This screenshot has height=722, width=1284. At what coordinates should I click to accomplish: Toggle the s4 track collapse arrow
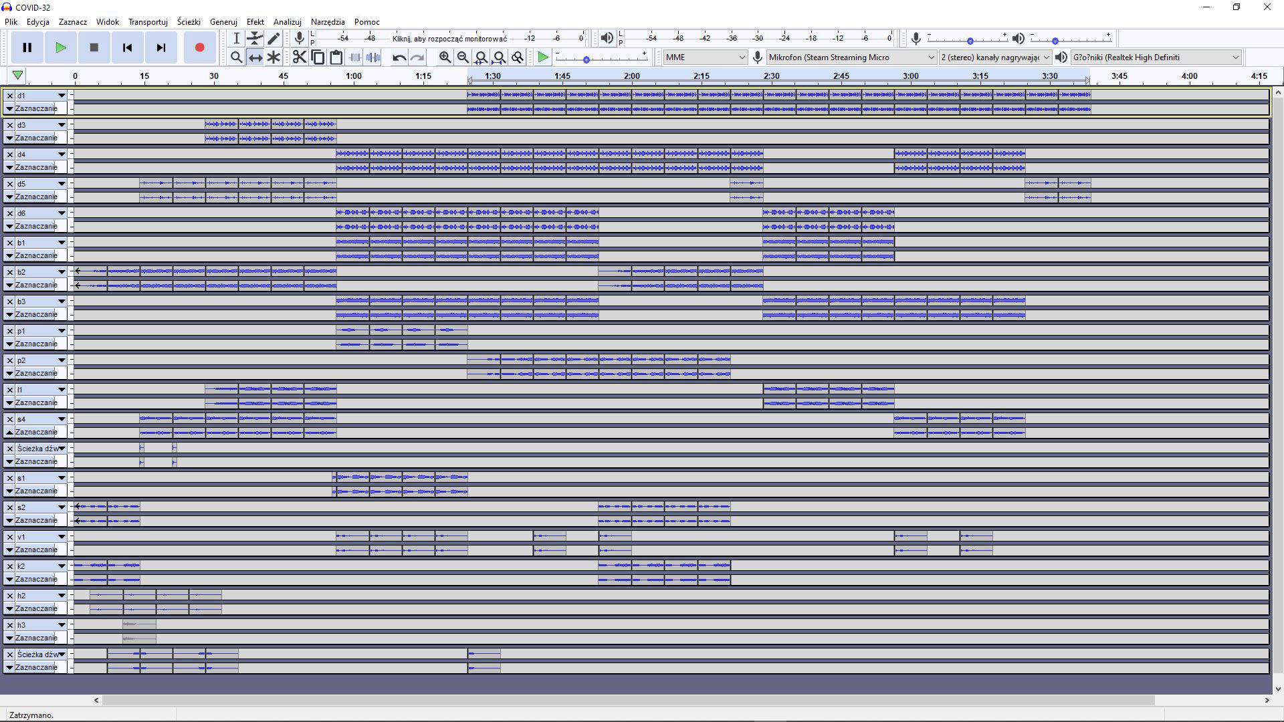[9, 432]
